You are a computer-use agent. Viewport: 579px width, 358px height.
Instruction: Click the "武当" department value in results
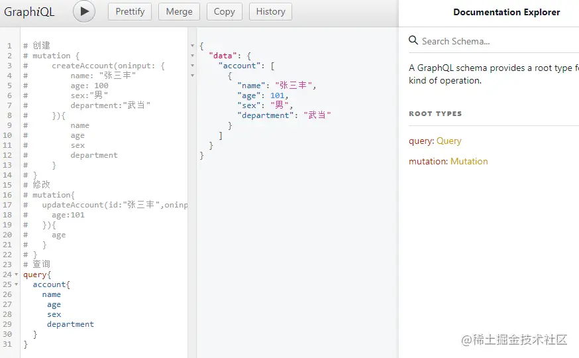pos(317,115)
